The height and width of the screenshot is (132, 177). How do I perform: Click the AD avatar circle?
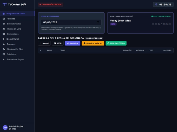5,127
